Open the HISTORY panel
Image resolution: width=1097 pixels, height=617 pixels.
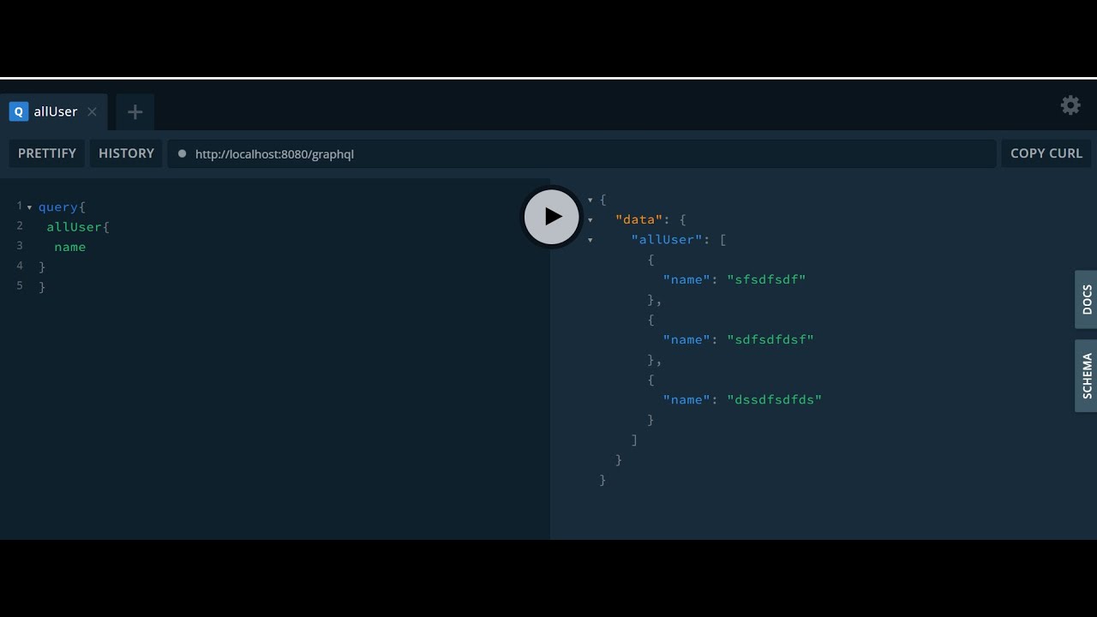126,153
